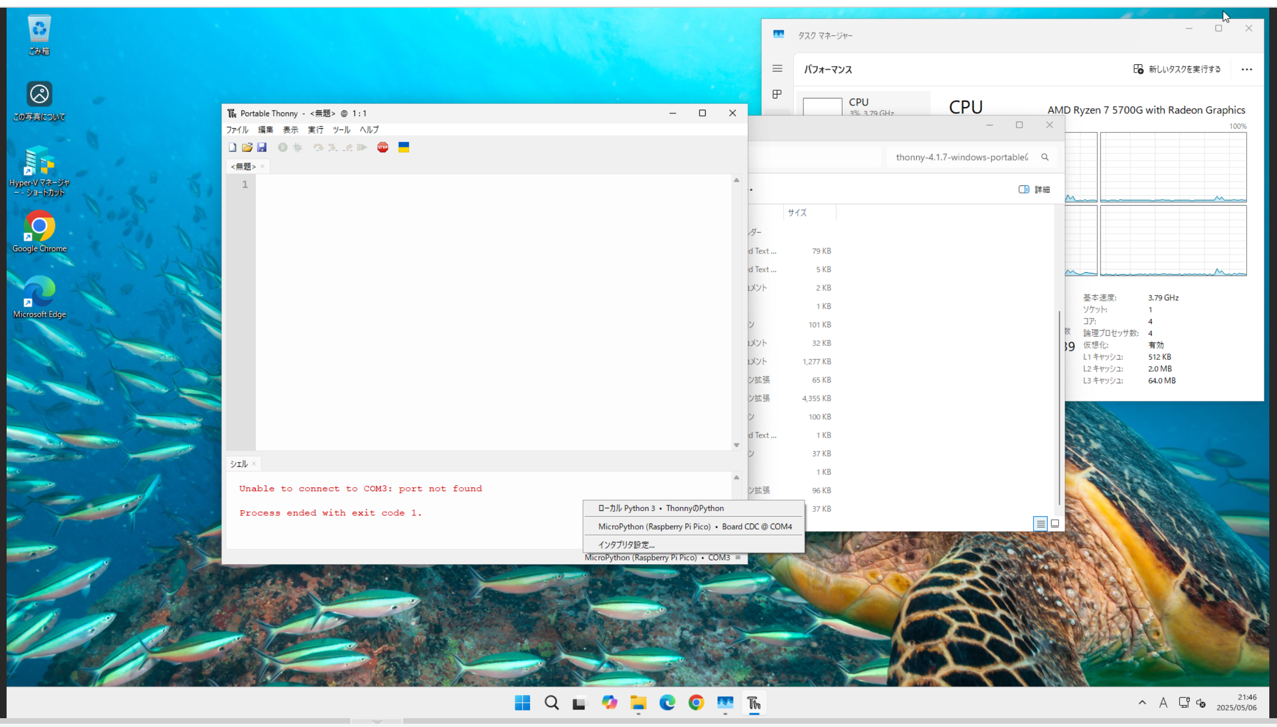Click the Save floppy disk icon in Thonny

262,147
